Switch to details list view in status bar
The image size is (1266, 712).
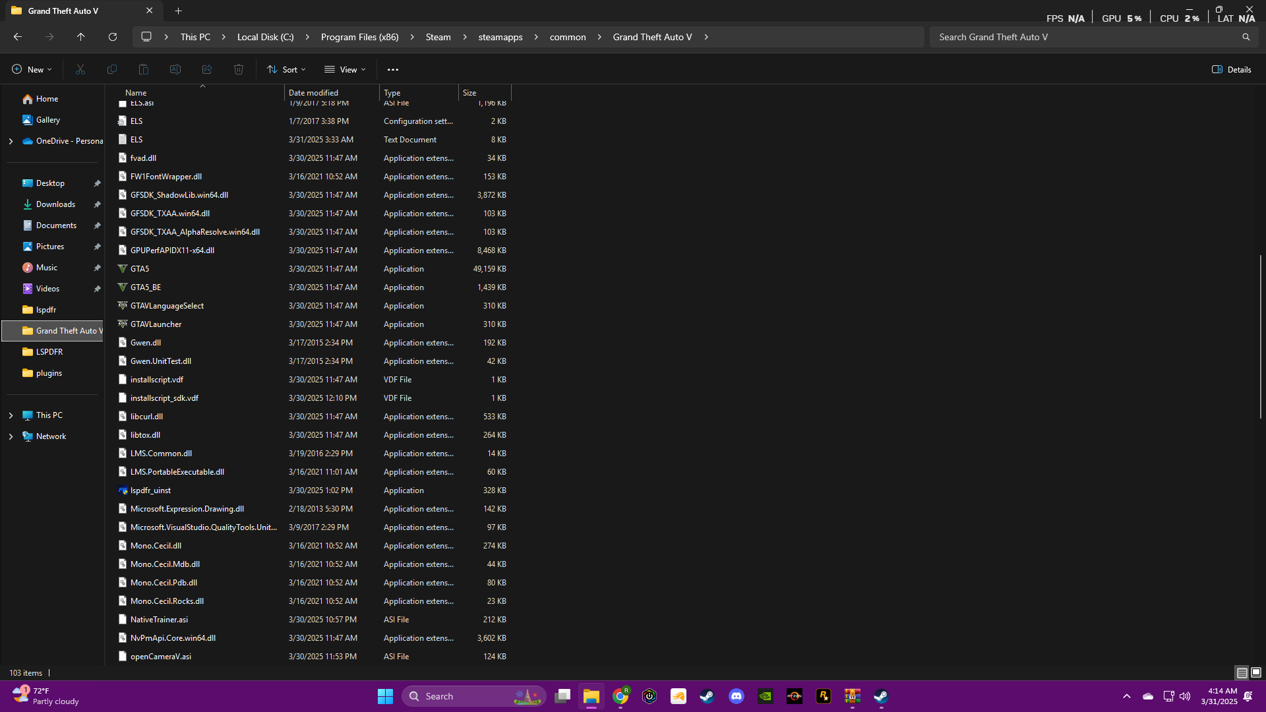tap(1242, 672)
